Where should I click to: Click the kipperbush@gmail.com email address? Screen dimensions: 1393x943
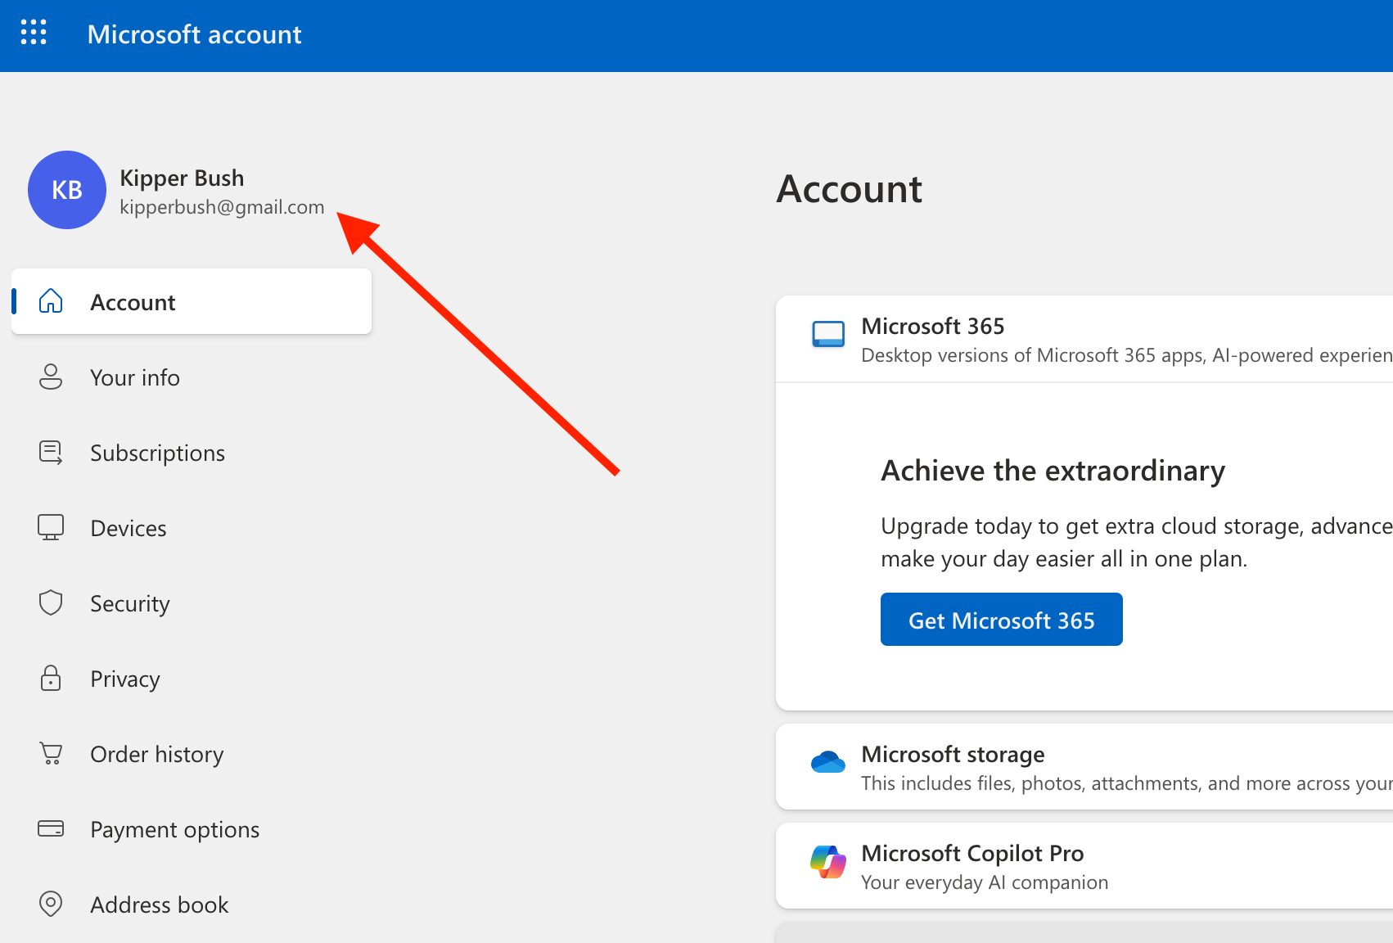point(222,207)
